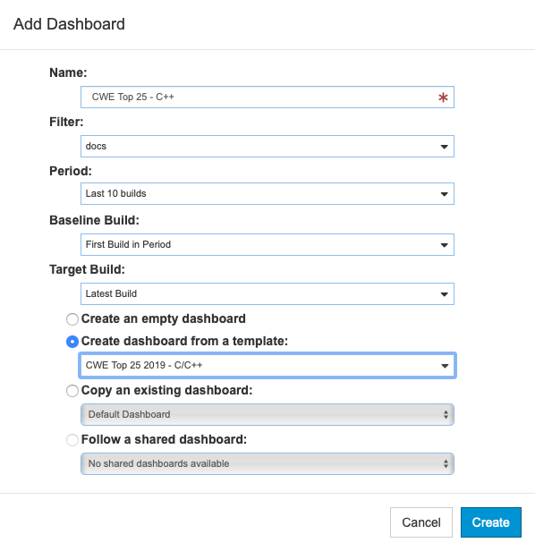Click the template dropdown arrow icon
The image size is (535, 551).
point(445,366)
